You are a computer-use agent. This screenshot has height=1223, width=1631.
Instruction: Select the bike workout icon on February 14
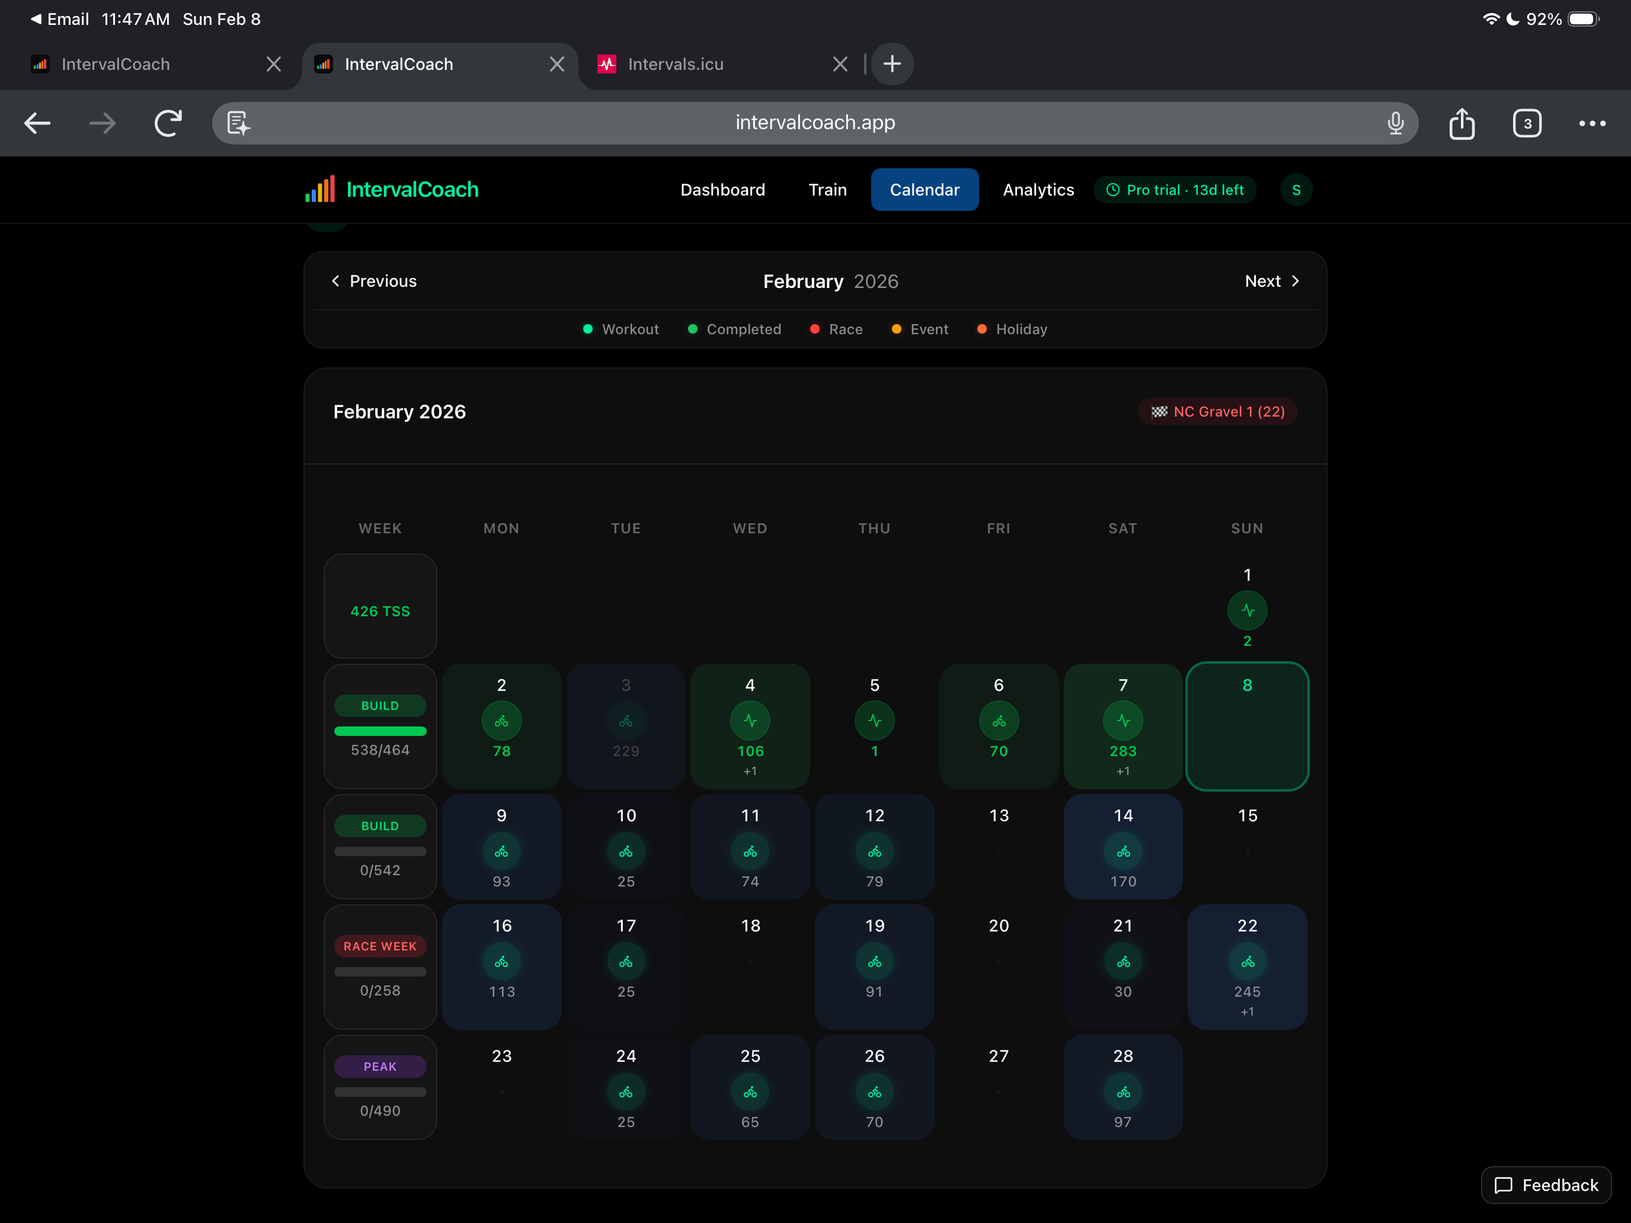pyautogui.click(x=1122, y=851)
